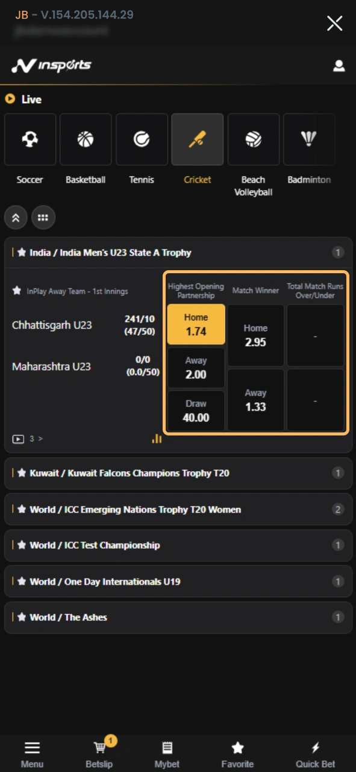This screenshot has height=772, width=356.
Task: Select the Badminton sport icon
Action: click(x=309, y=139)
